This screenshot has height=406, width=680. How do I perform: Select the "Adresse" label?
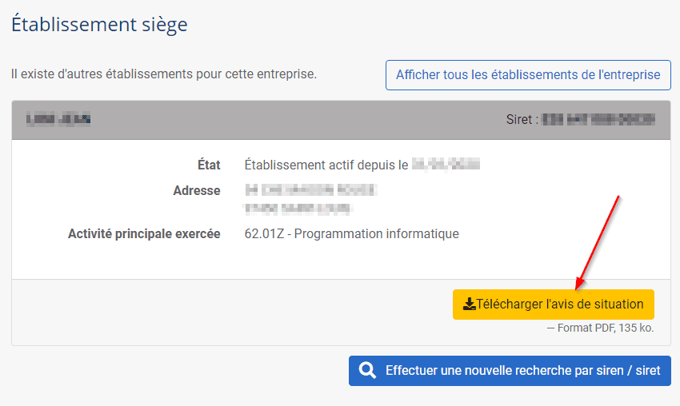click(x=196, y=191)
